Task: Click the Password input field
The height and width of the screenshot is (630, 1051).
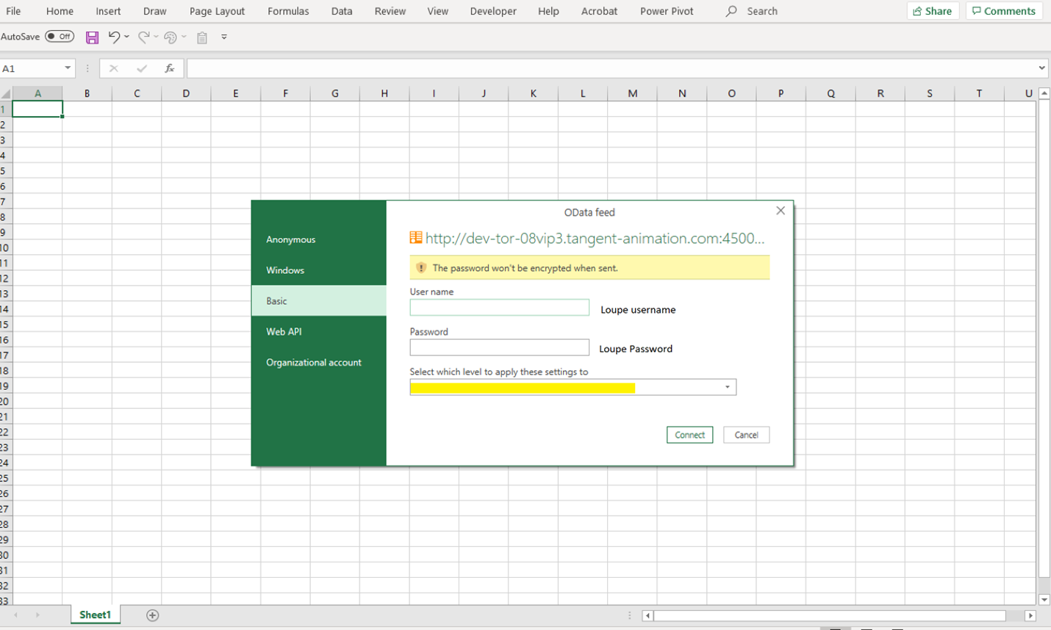Action: point(500,347)
